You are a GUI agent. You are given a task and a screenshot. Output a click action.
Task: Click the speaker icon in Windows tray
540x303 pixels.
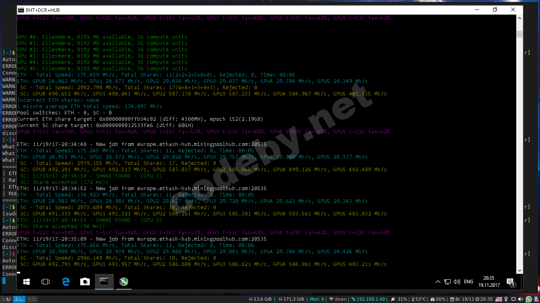[457, 282]
